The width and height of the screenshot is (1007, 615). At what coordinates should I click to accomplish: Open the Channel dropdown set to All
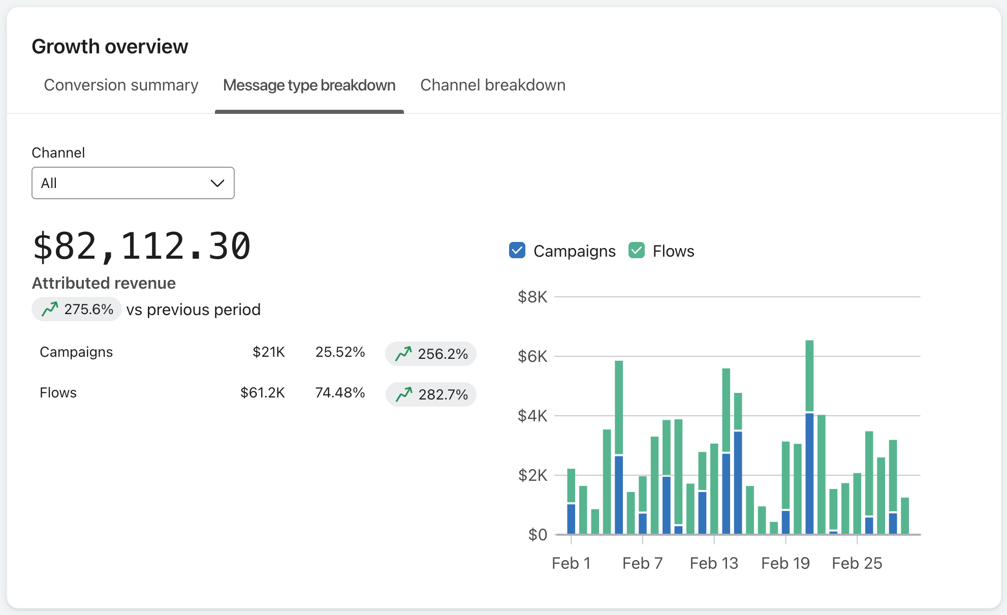coord(133,183)
